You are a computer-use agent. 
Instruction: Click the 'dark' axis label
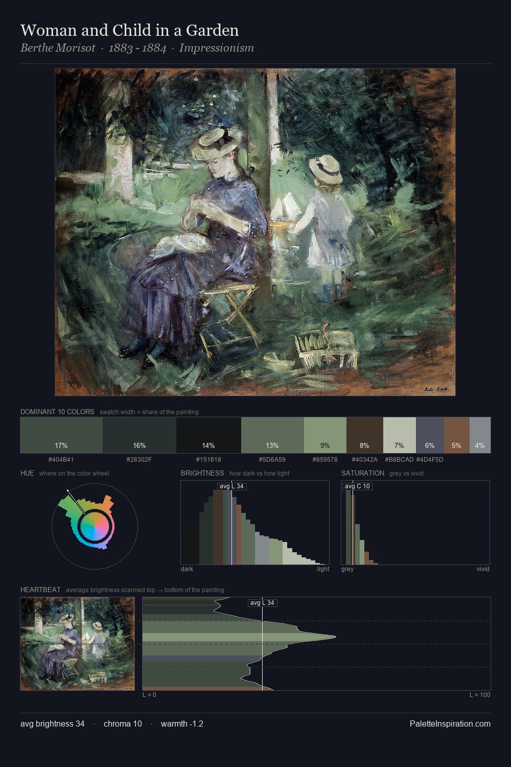[187, 569]
